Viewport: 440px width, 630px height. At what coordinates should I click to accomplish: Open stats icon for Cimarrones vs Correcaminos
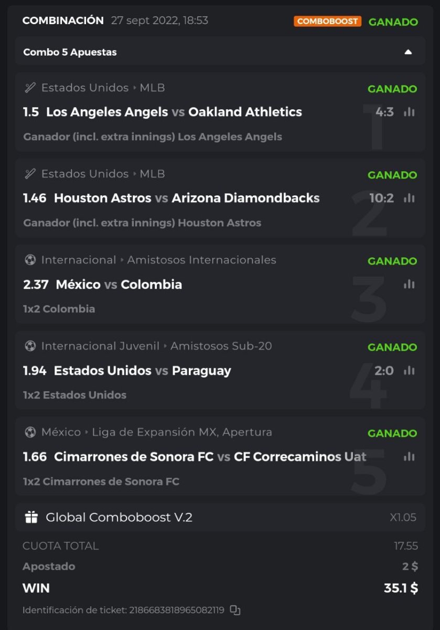pos(409,457)
